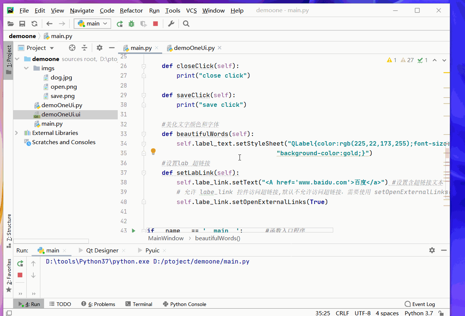Rerun main in the Run panel

point(20,264)
